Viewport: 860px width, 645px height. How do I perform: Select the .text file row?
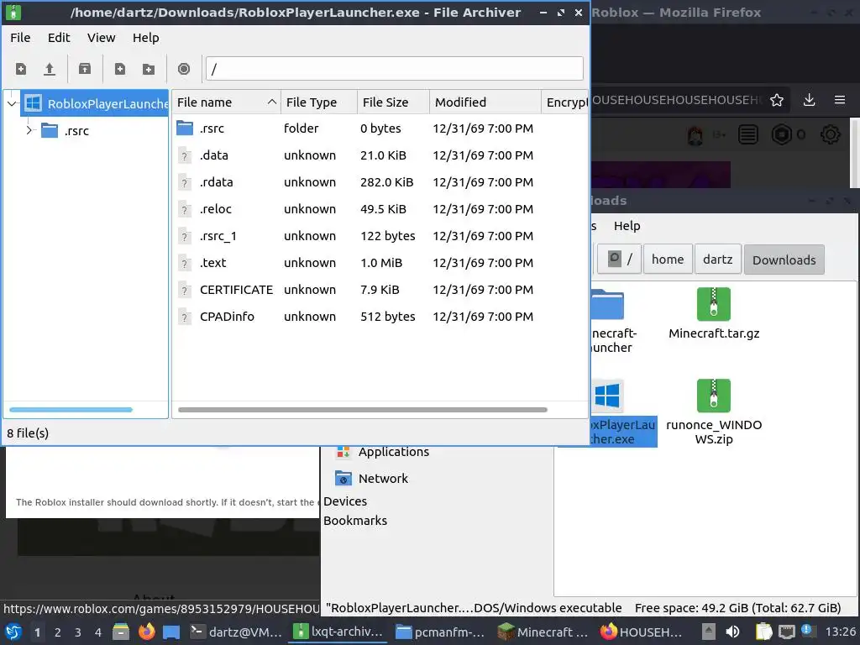pos(380,263)
